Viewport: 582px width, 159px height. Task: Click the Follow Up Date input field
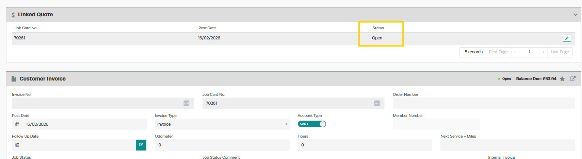[x=74, y=145]
